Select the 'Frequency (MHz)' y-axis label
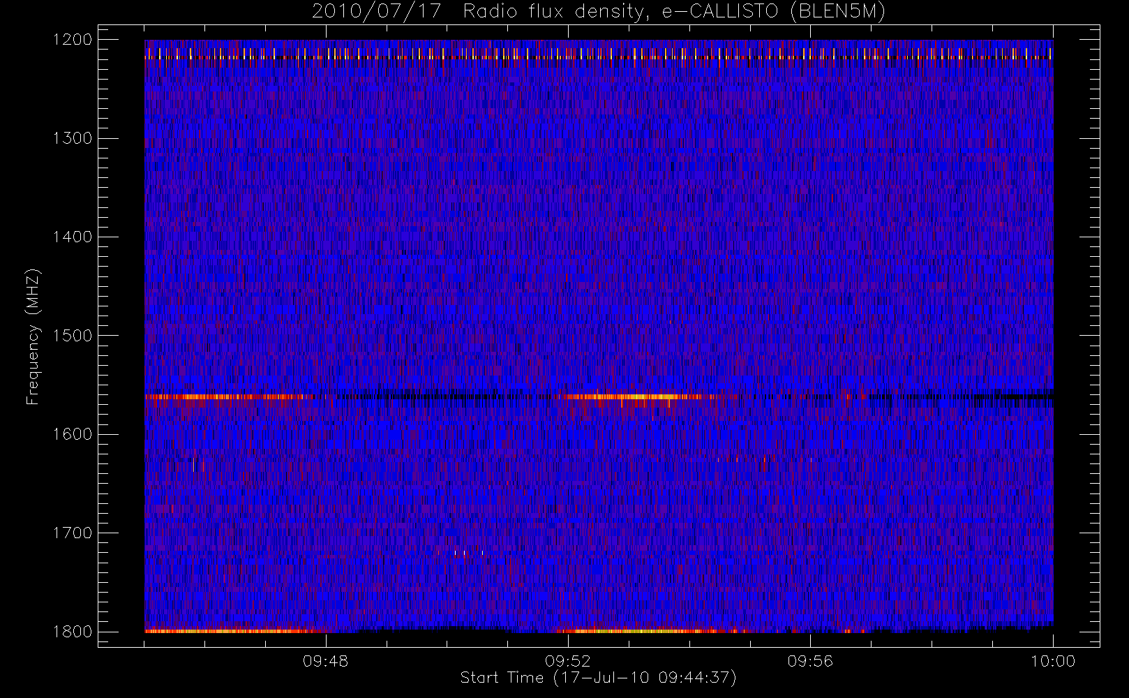Screen dimensions: 1129x698 pos(33,336)
